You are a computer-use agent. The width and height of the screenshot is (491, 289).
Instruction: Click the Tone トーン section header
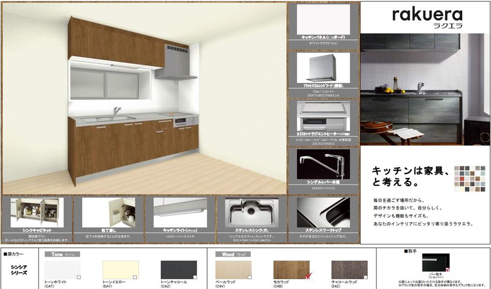62,254
